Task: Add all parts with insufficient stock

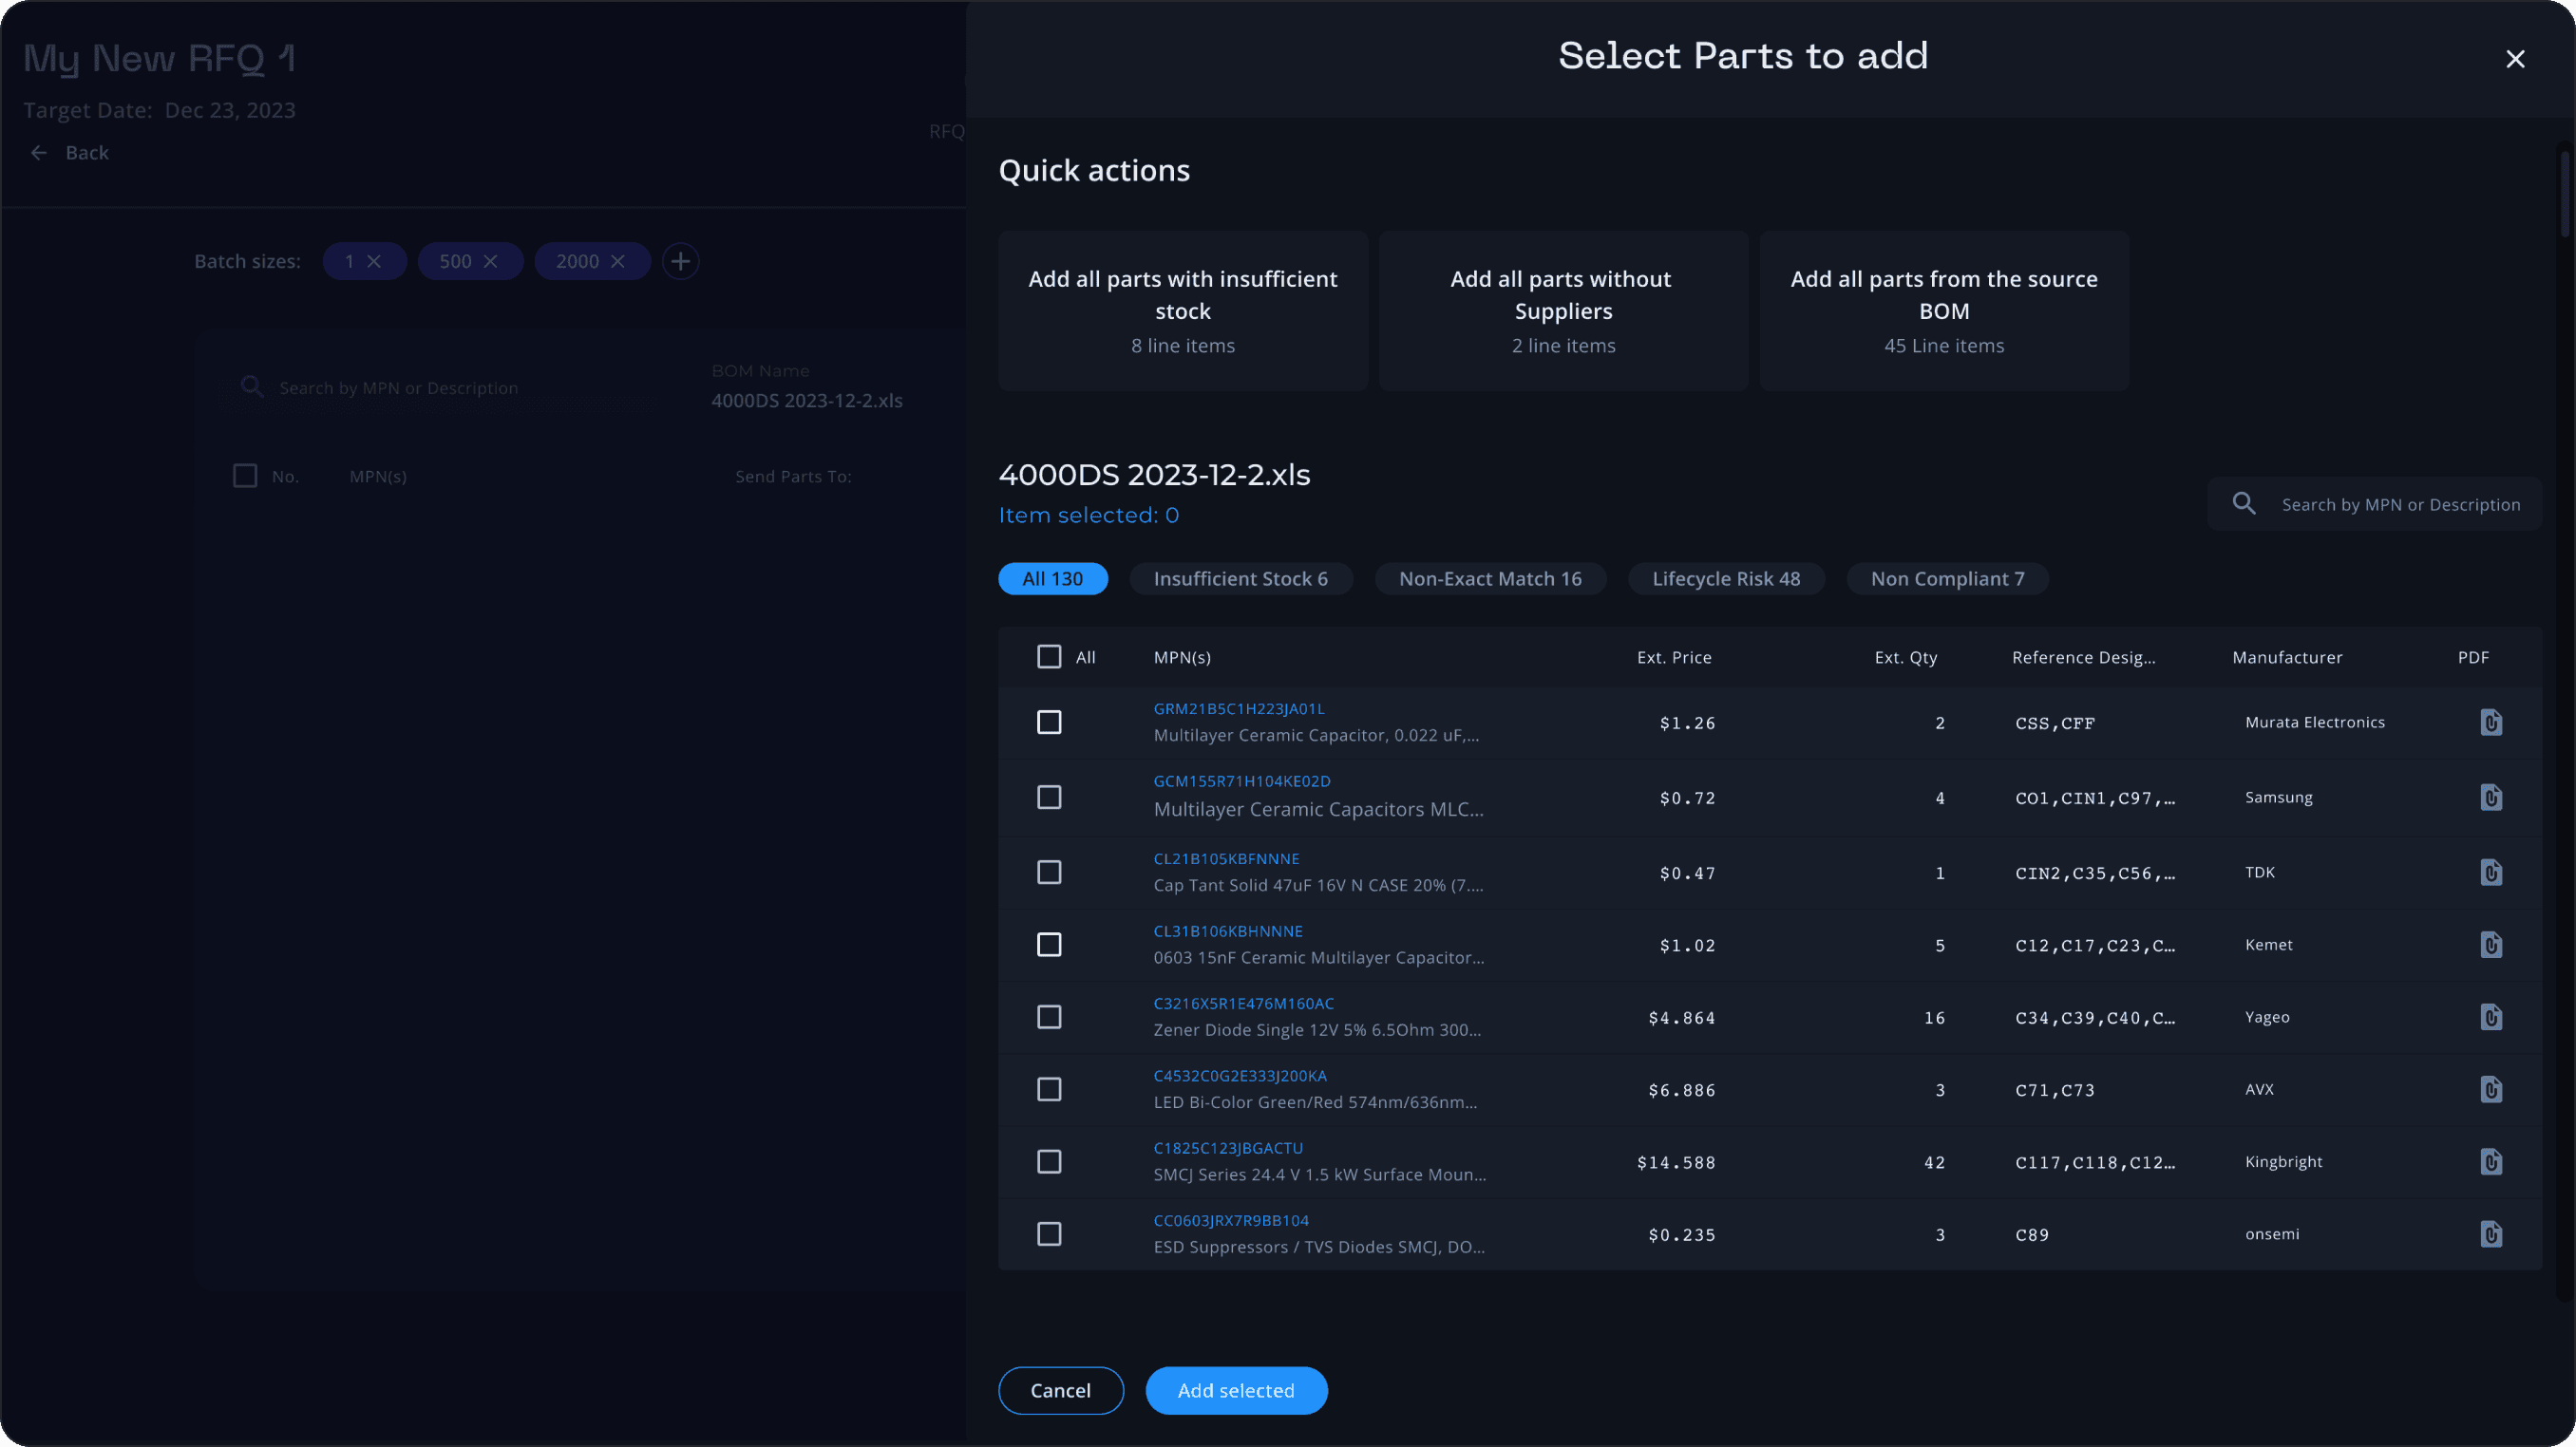Action: [x=1183, y=310]
